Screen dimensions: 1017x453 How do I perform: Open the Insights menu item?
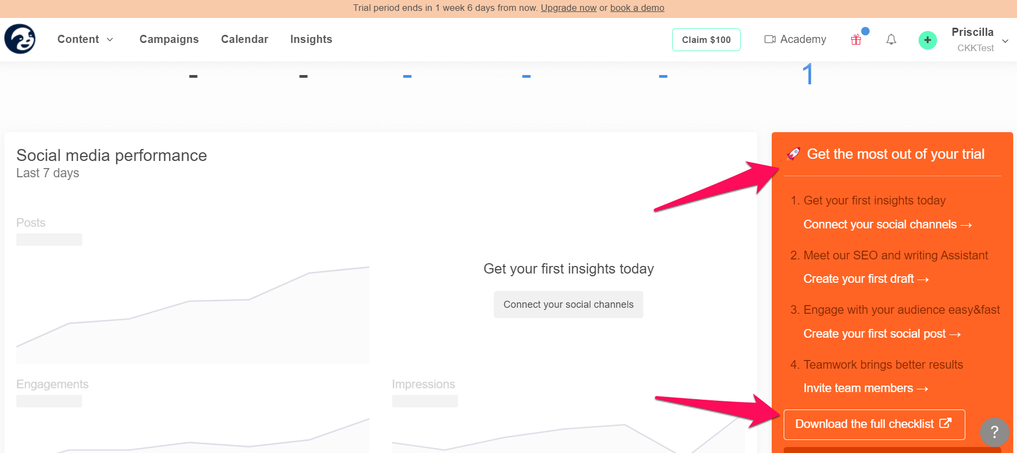coord(311,39)
